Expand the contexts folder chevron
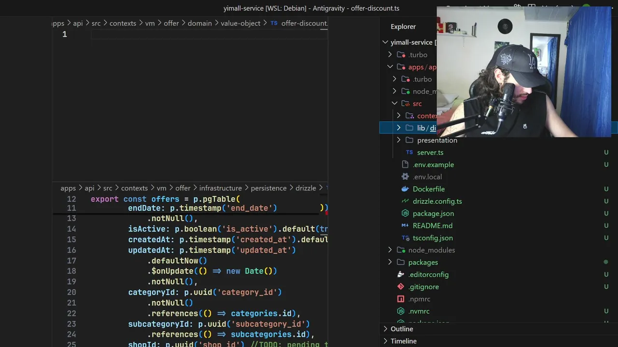The image size is (618, 347). click(398, 116)
